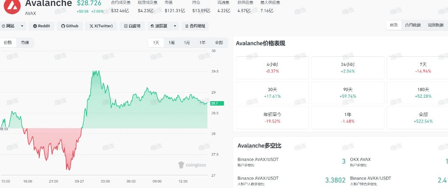This screenshot has height=188, width=448.
Task: Click the Reddit logo icon
Action: pos(35,26)
